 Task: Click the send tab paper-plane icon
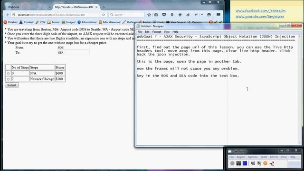point(188,15)
